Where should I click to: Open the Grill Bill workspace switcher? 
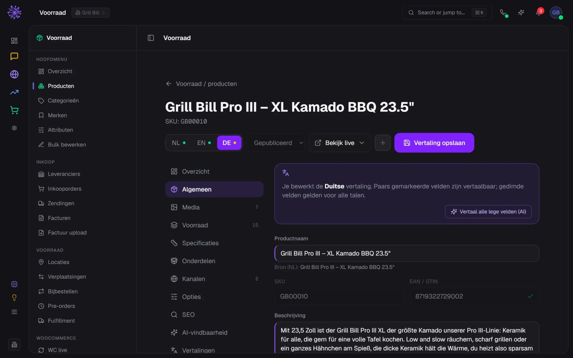[x=90, y=13]
